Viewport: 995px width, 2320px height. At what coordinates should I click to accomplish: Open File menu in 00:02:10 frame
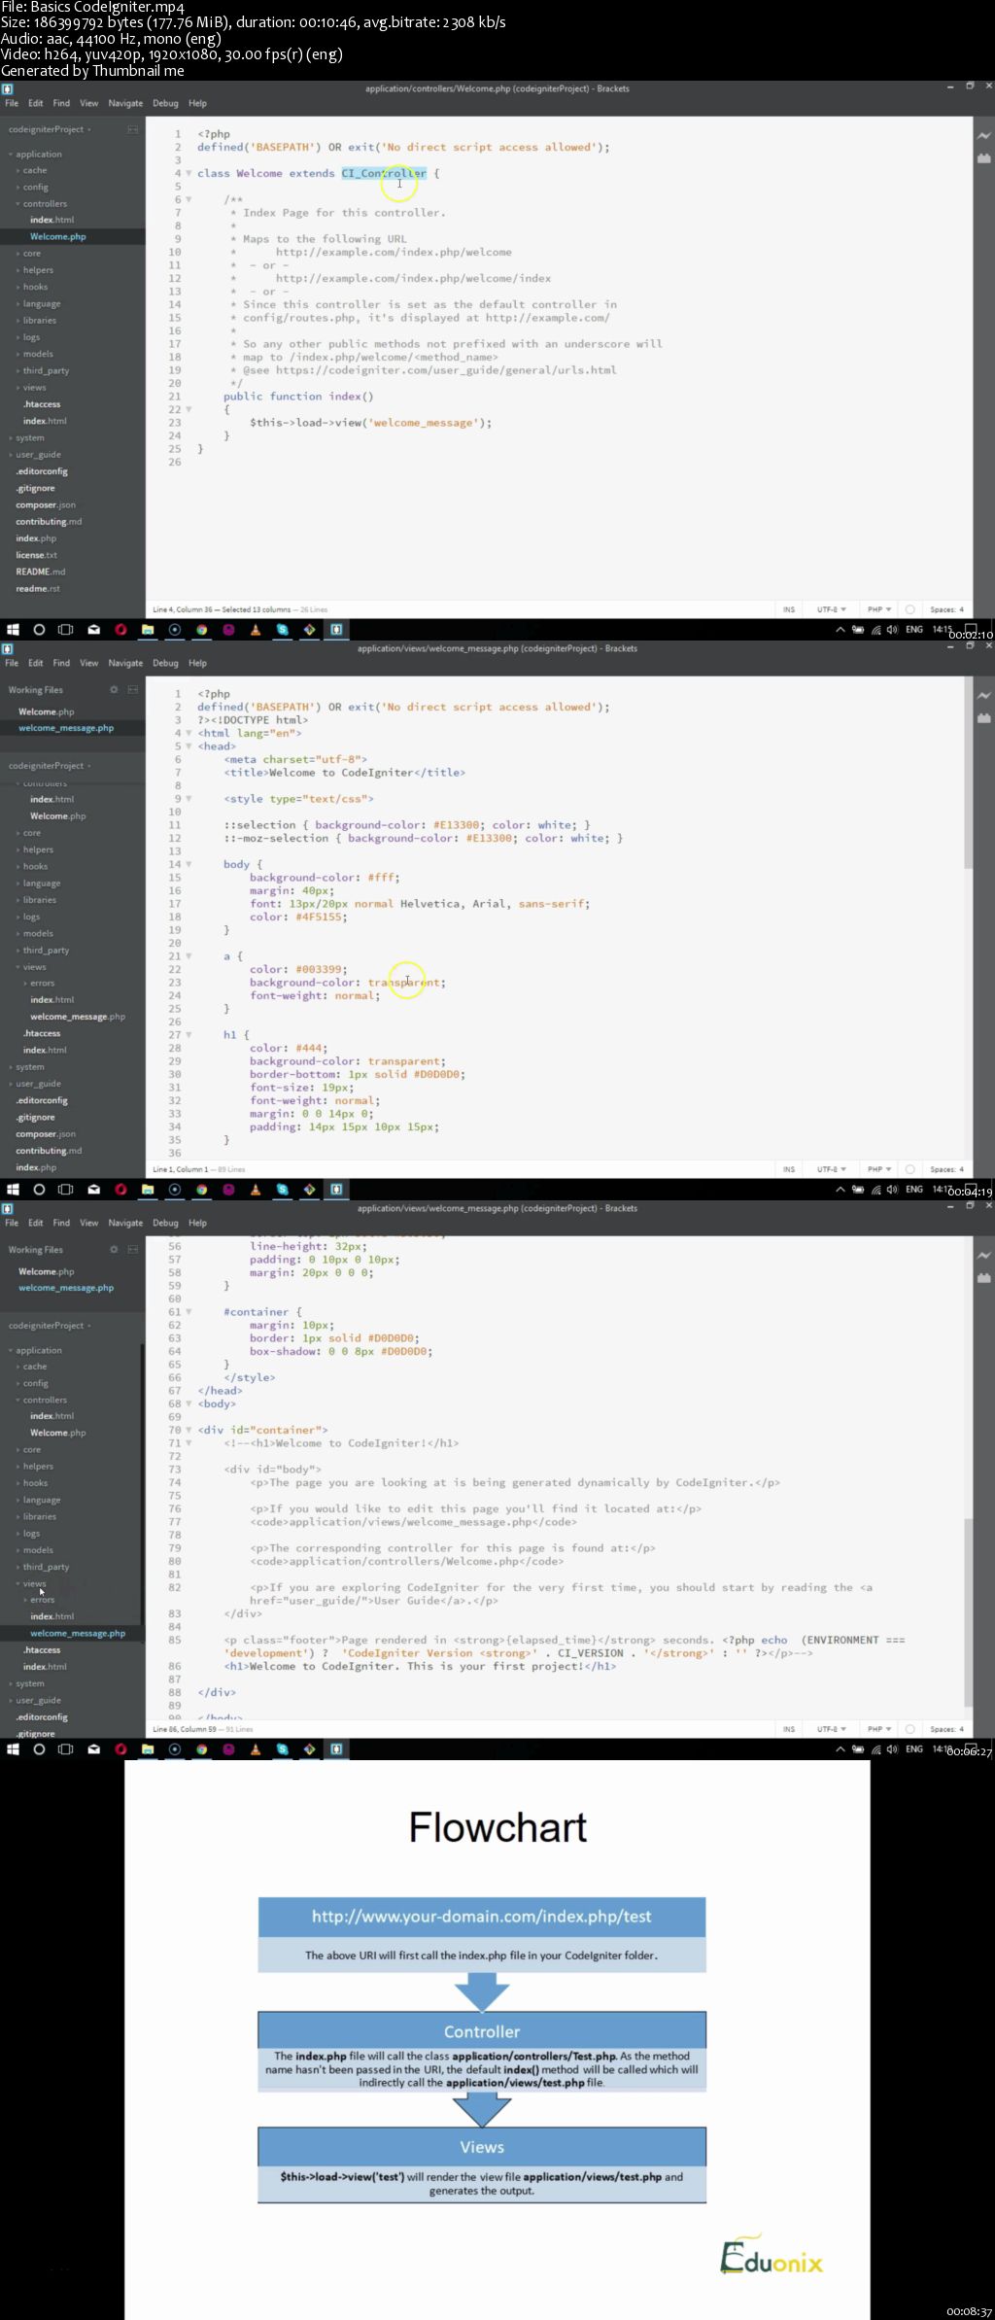pyautogui.click(x=12, y=103)
